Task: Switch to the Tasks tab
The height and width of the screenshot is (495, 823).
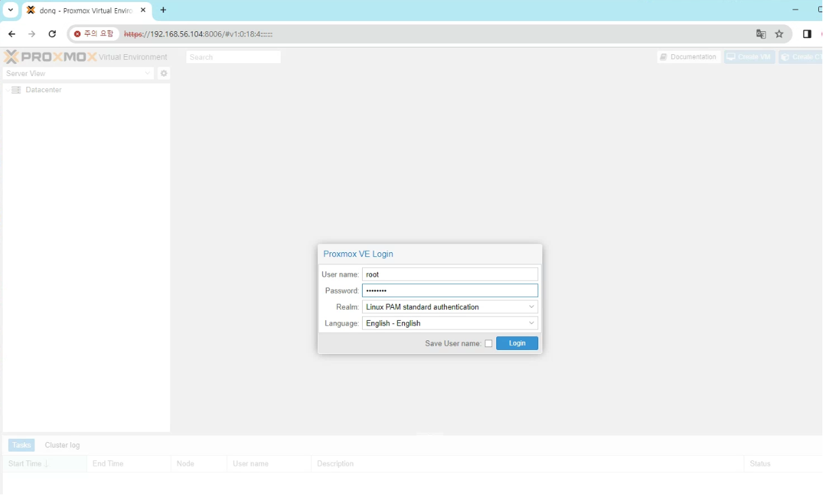Action: point(22,445)
